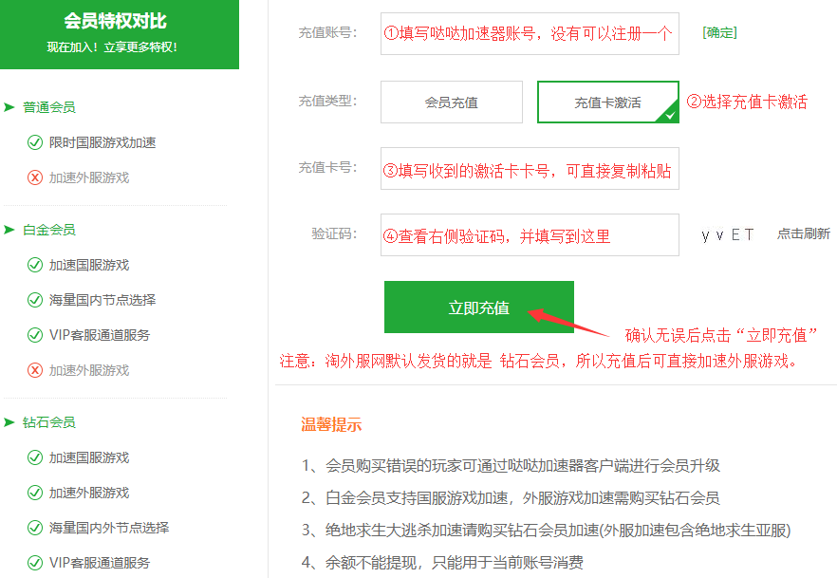This screenshot has height=578, width=837.
Task: Click the 海量国内外节点选择 text
Action: (x=109, y=528)
